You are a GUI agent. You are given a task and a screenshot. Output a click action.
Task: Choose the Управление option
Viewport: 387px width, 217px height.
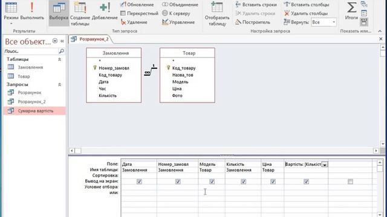[178, 22]
